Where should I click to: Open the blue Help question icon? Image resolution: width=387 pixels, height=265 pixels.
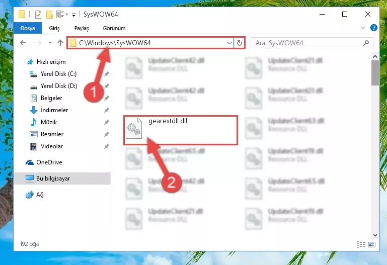pyautogui.click(x=374, y=28)
